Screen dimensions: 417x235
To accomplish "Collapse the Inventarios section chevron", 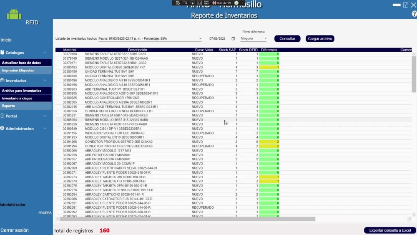I will (x=45, y=81).
